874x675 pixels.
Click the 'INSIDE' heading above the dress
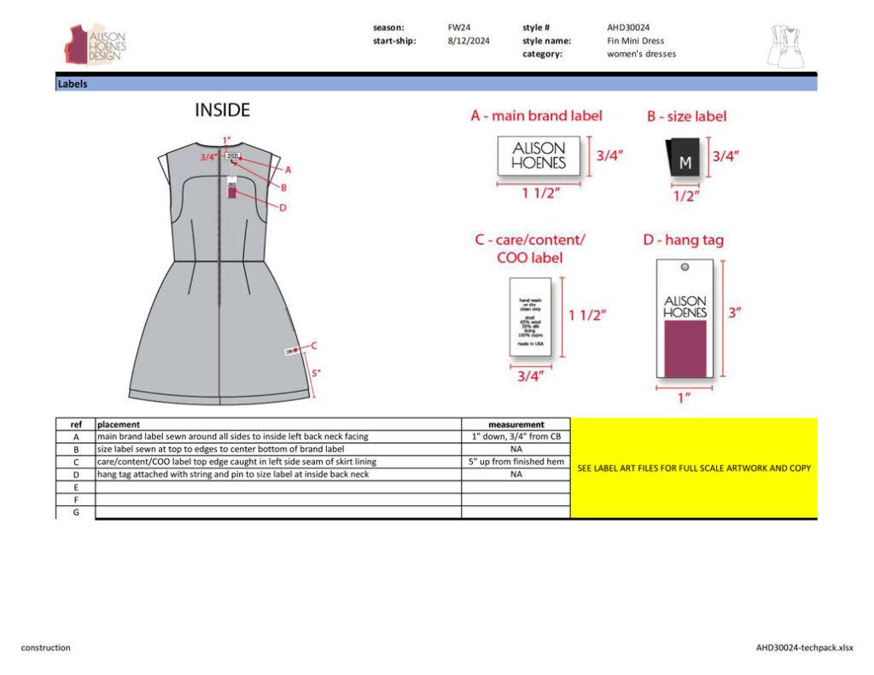(222, 110)
